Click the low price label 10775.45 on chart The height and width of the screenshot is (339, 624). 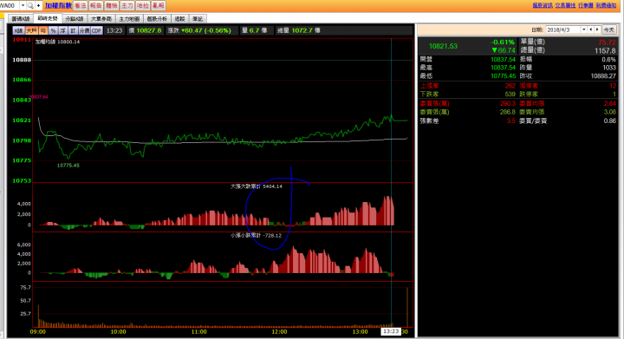coord(68,166)
